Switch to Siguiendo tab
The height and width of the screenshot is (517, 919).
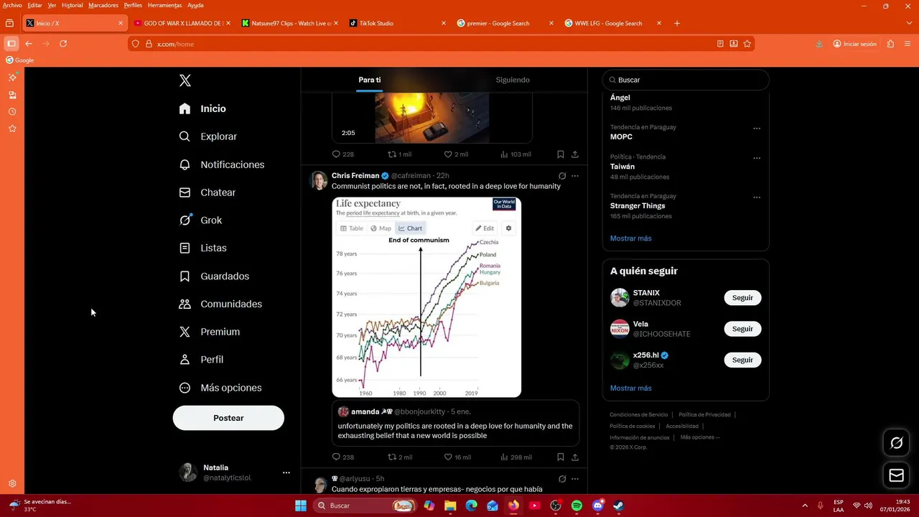tap(513, 80)
